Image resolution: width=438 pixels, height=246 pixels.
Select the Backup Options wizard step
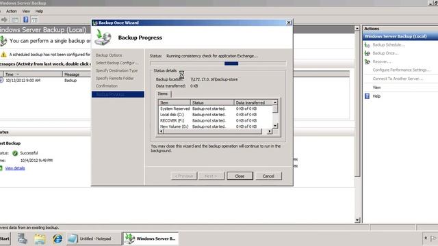[109, 55]
